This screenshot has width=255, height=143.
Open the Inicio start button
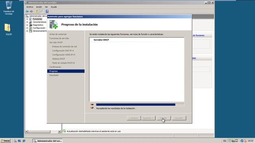5,141
